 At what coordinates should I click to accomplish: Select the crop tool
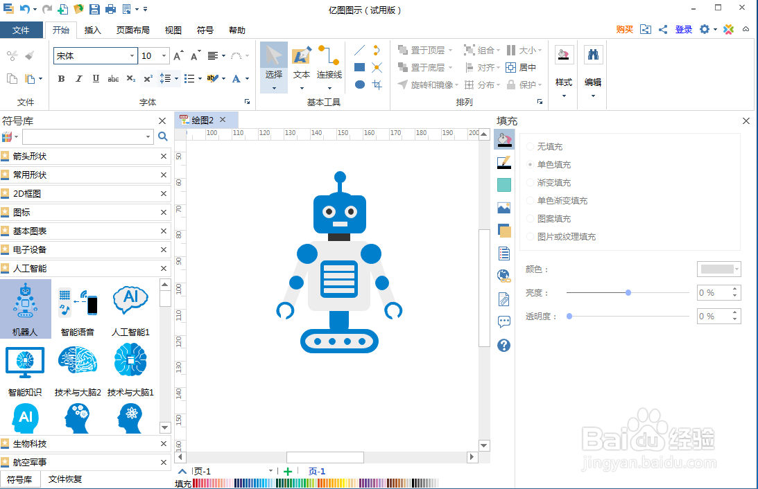pyautogui.click(x=377, y=85)
